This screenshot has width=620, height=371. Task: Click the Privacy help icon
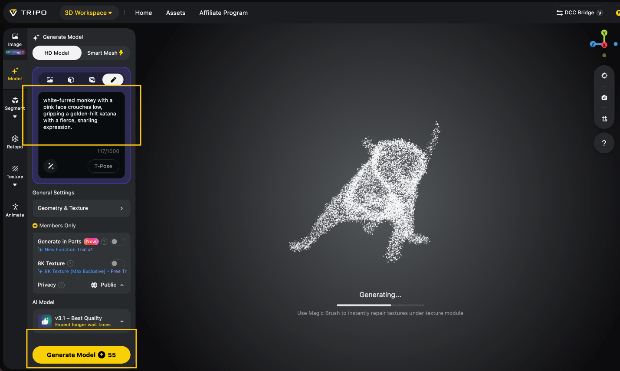coord(62,285)
